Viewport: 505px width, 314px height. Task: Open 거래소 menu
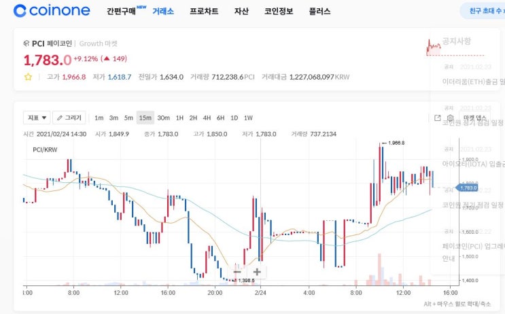163,12
